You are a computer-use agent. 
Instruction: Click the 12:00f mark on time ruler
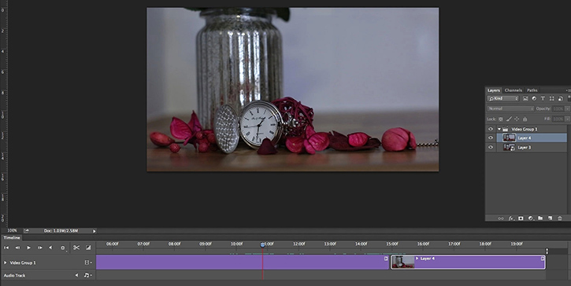click(x=299, y=244)
